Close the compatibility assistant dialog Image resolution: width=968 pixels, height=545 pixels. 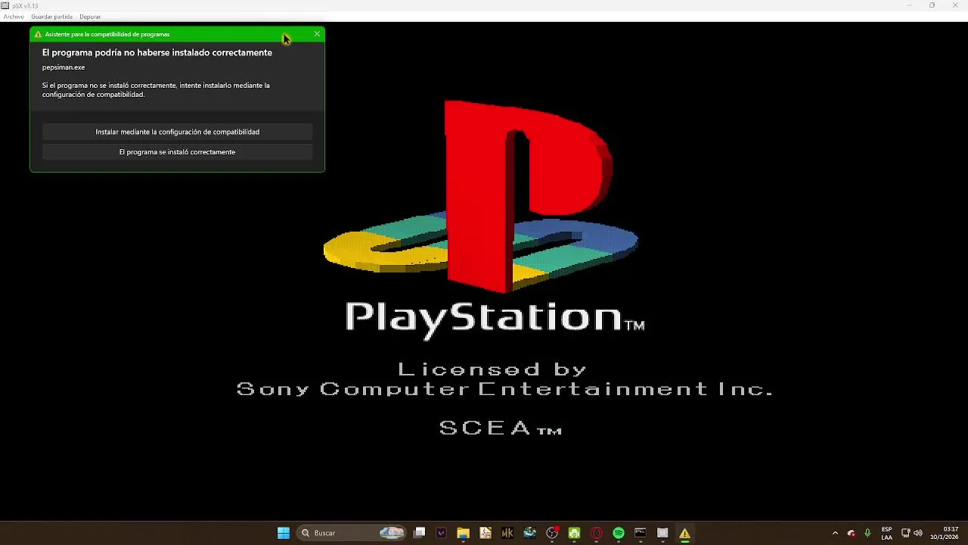tap(317, 34)
